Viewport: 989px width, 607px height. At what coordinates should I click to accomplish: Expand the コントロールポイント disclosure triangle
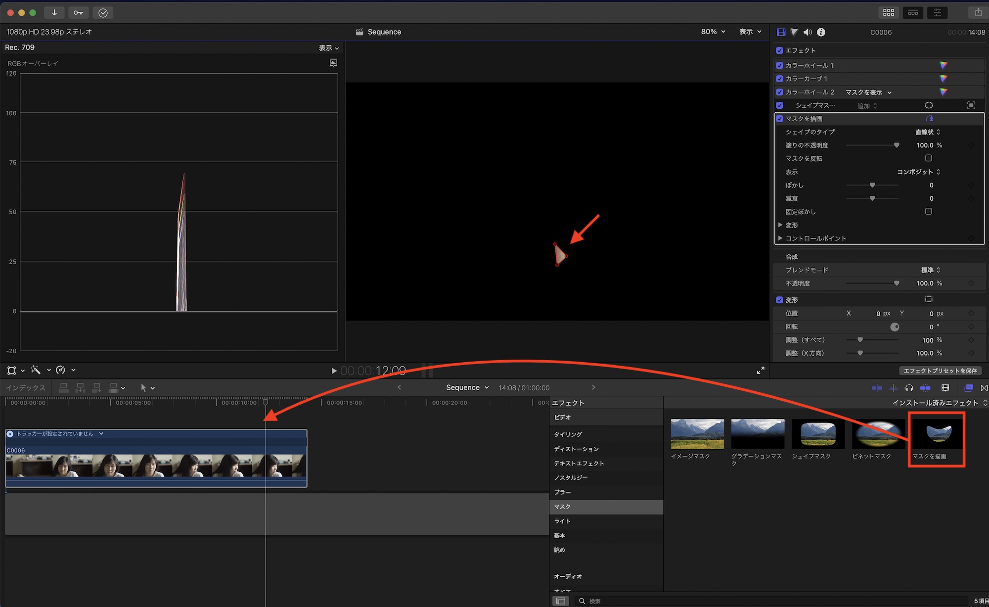[780, 238]
